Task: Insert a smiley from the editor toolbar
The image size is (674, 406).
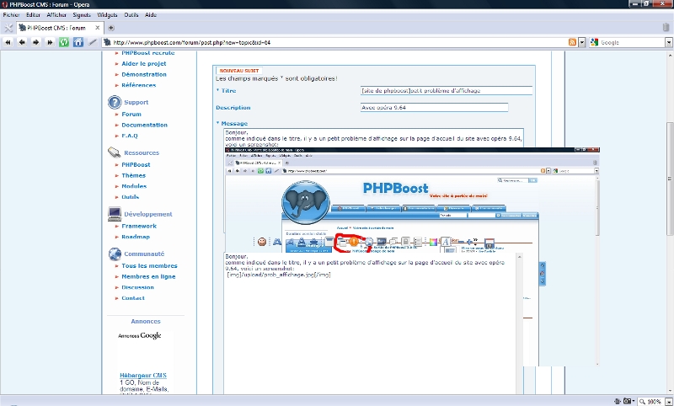Action: coord(262,243)
